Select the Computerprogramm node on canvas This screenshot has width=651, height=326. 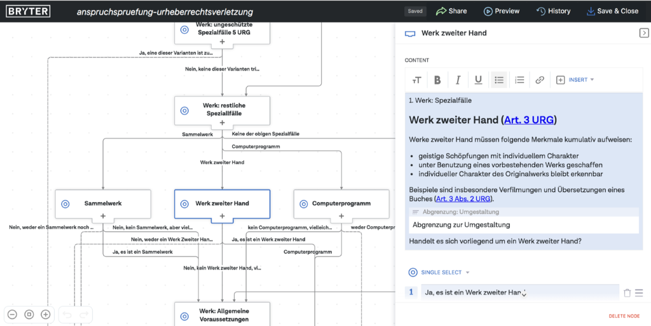point(341,203)
